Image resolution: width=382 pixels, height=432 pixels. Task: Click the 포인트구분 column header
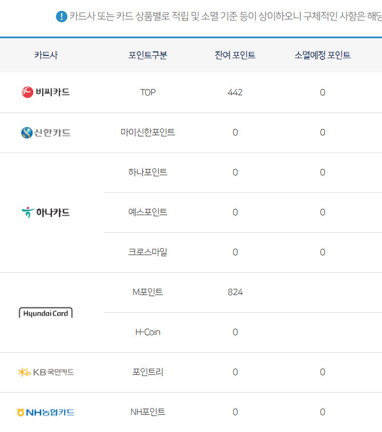coord(148,55)
